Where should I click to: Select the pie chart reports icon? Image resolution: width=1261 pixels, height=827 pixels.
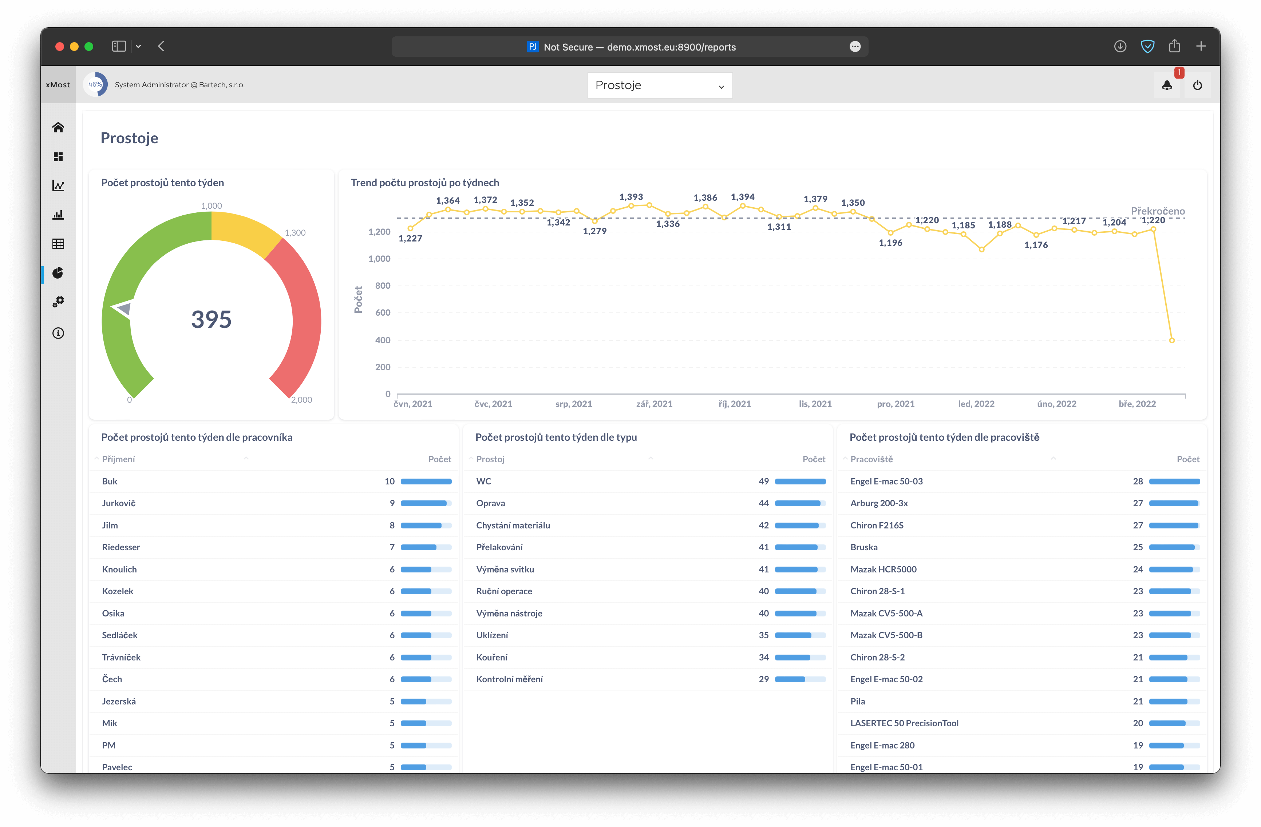[x=58, y=273]
